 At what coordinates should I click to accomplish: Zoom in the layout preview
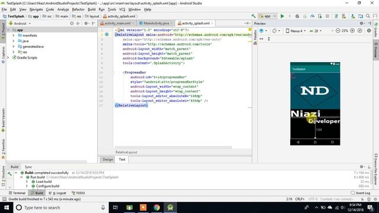click(352, 31)
